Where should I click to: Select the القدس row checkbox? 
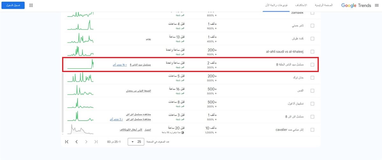pos(312,91)
